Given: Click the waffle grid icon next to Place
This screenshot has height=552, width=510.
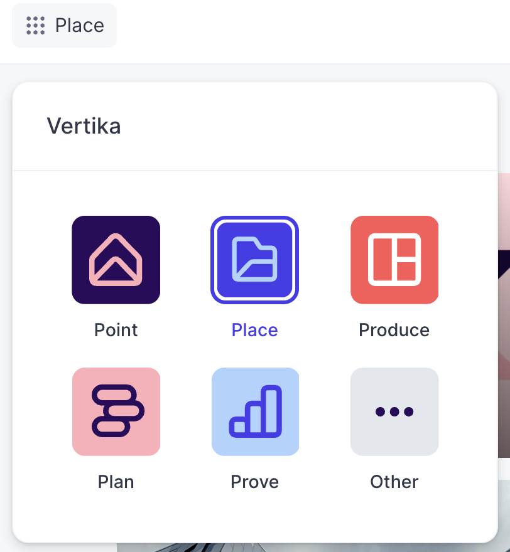Looking at the screenshot, I should click(x=35, y=26).
